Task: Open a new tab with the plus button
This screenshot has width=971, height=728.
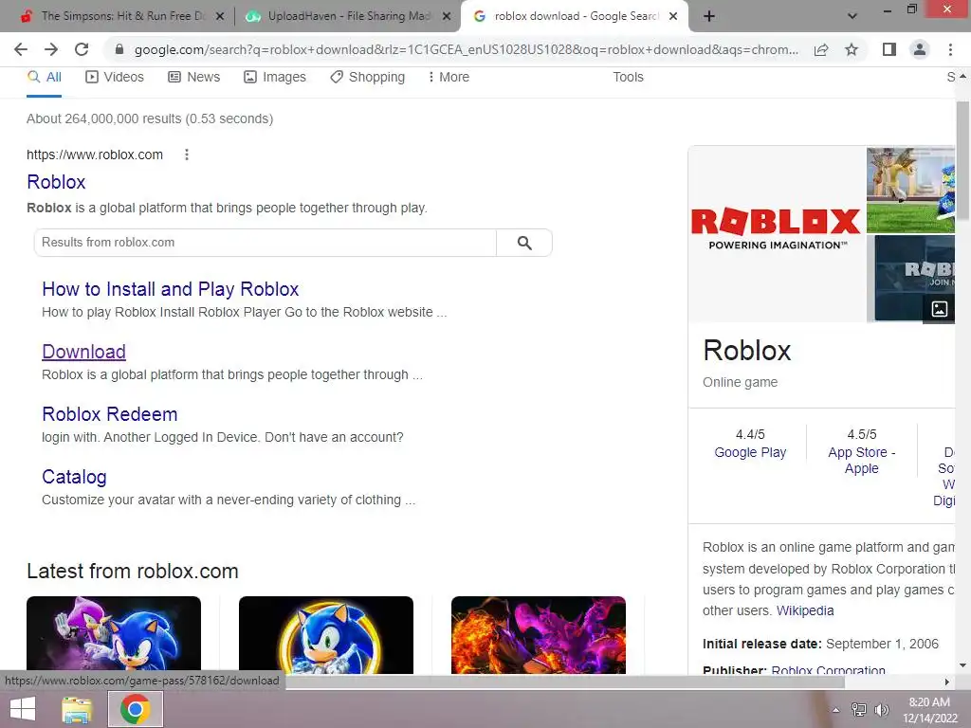Action: (x=709, y=16)
